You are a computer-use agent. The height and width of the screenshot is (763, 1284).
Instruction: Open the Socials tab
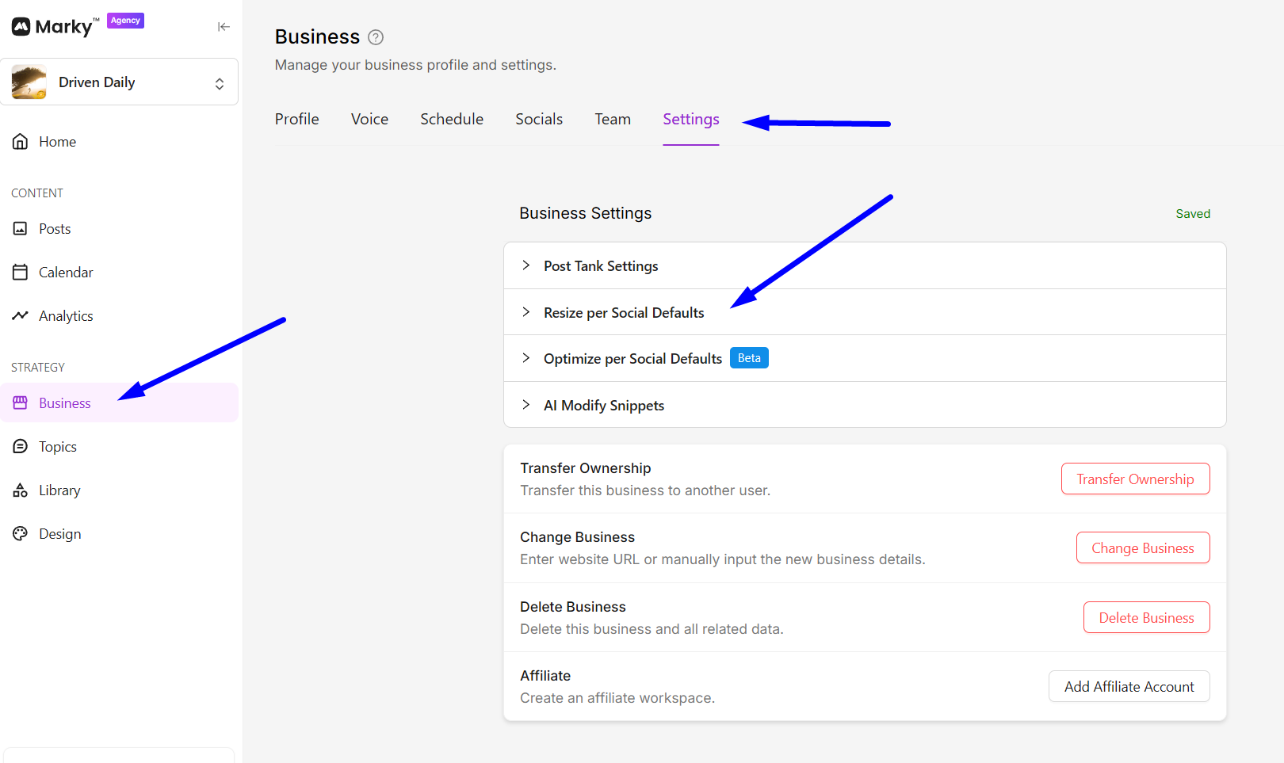[x=539, y=120]
